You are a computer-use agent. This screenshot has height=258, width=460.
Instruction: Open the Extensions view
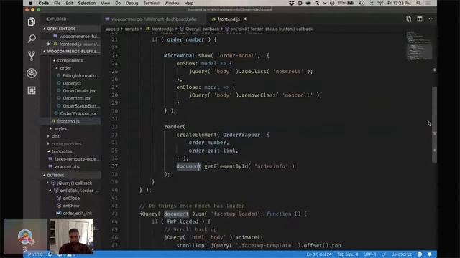pyautogui.click(x=32, y=90)
